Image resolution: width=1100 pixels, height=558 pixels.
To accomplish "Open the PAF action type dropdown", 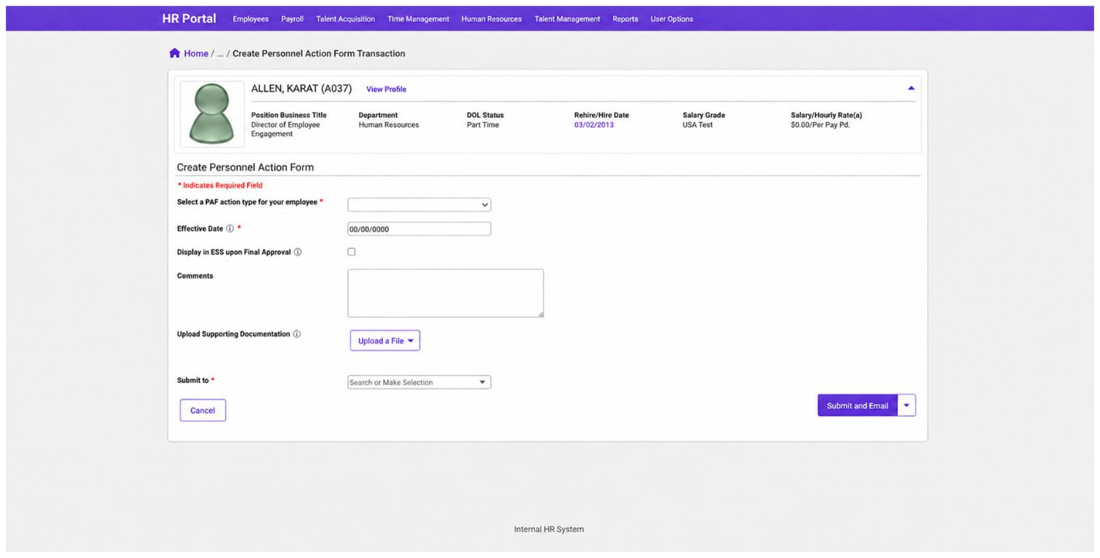I will 419,205.
